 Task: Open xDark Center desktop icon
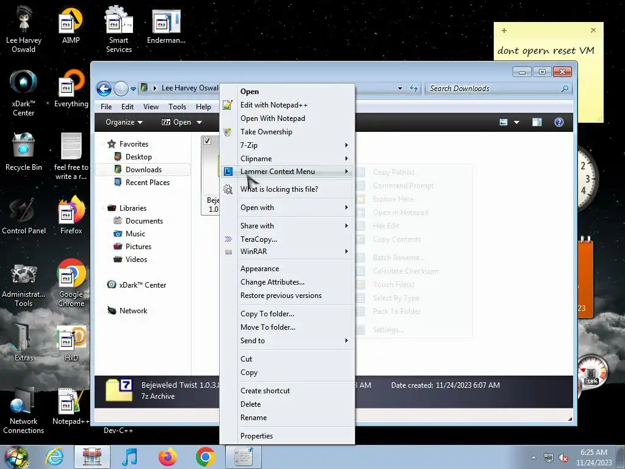pos(24,93)
